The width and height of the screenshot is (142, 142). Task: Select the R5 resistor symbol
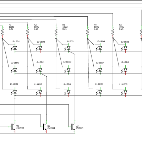click(x=113, y=32)
